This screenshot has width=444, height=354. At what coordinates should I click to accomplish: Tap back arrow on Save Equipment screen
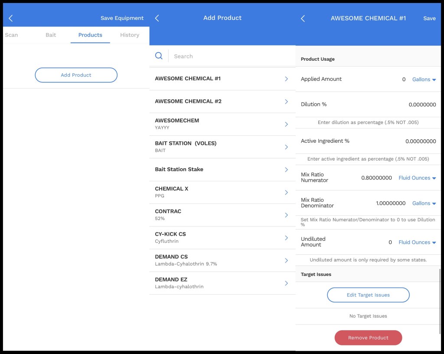(11, 18)
